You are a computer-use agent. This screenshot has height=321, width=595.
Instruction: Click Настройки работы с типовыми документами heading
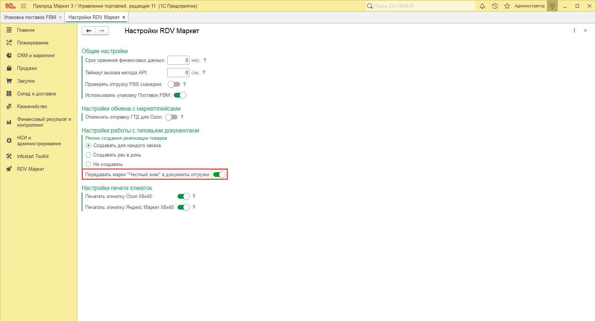pos(140,130)
